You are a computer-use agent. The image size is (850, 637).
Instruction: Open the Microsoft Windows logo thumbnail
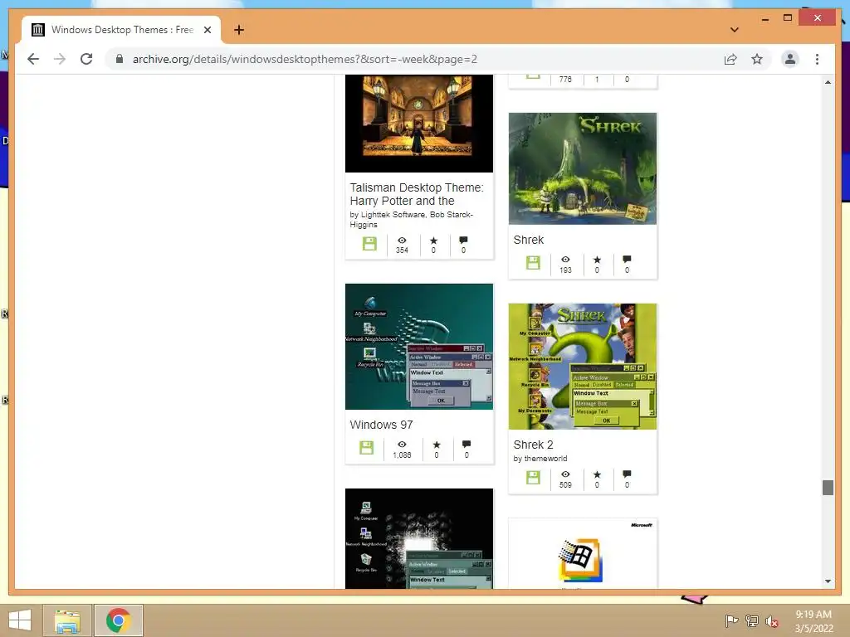(582, 553)
